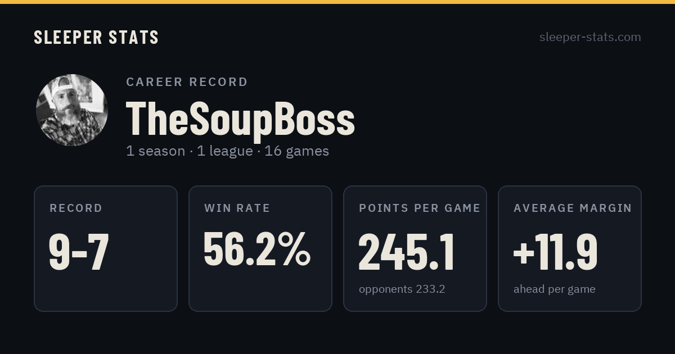
Task: Select the Points Per Game card
Action: coord(415,248)
